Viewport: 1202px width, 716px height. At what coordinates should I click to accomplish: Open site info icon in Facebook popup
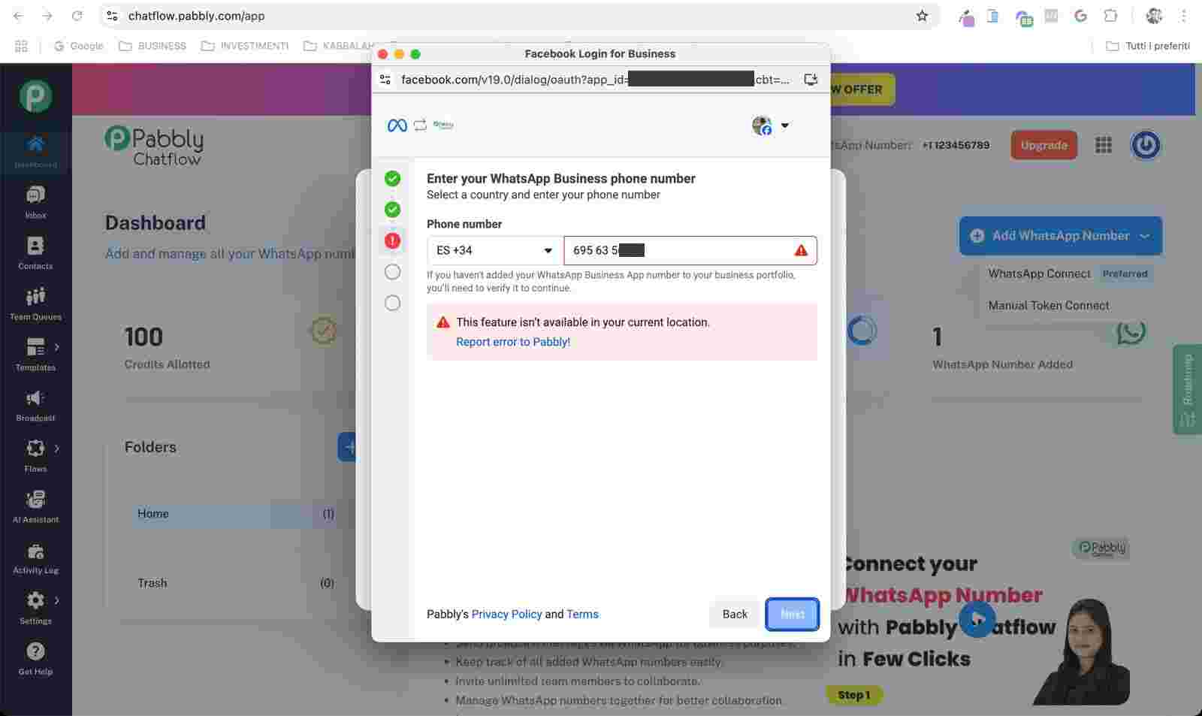click(x=385, y=79)
